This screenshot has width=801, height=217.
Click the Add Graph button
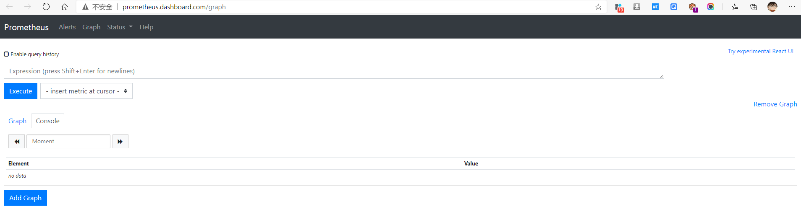pyautogui.click(x=25, y=198)
